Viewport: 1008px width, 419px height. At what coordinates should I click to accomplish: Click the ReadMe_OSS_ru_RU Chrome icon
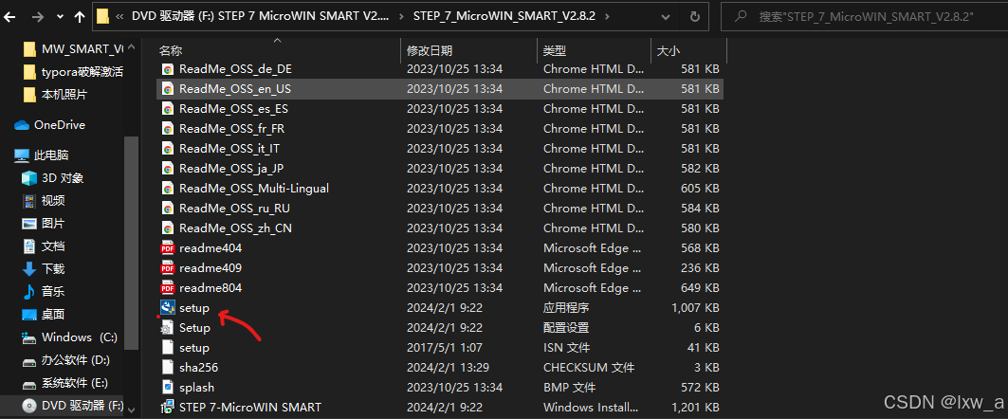(168, 209)
